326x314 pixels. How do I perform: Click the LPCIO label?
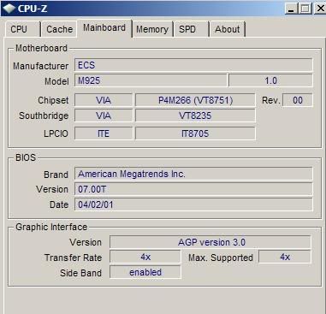click(x=56, y=133)
